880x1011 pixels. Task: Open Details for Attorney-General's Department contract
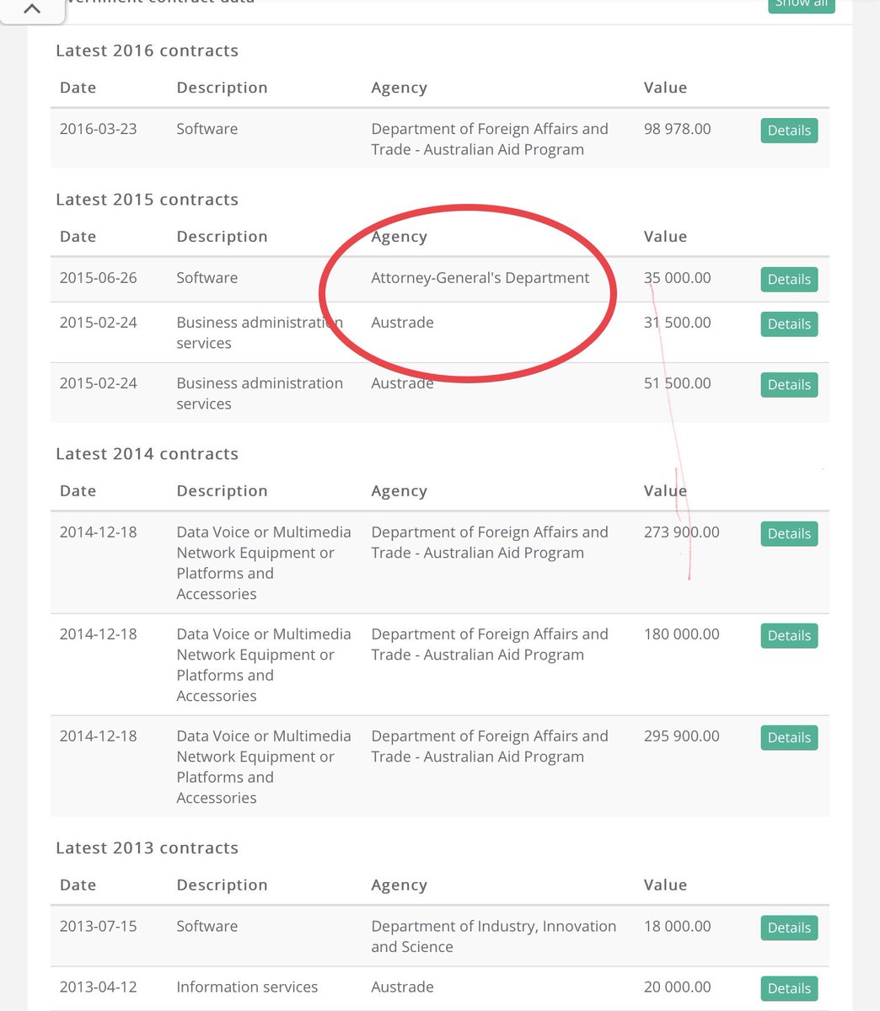point(789,280)
